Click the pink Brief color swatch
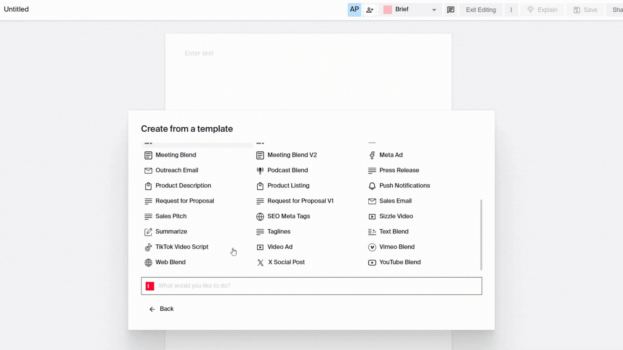 coord(387,10)
